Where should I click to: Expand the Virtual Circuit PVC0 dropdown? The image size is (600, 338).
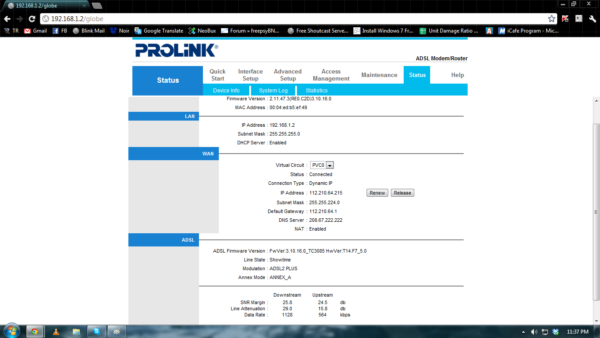click(330, 165)
